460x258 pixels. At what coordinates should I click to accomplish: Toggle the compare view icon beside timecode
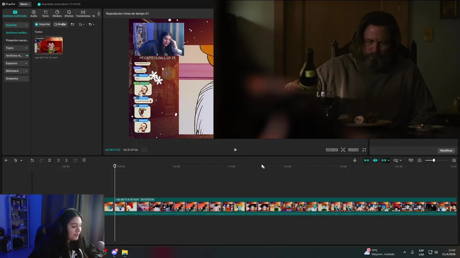144,150
